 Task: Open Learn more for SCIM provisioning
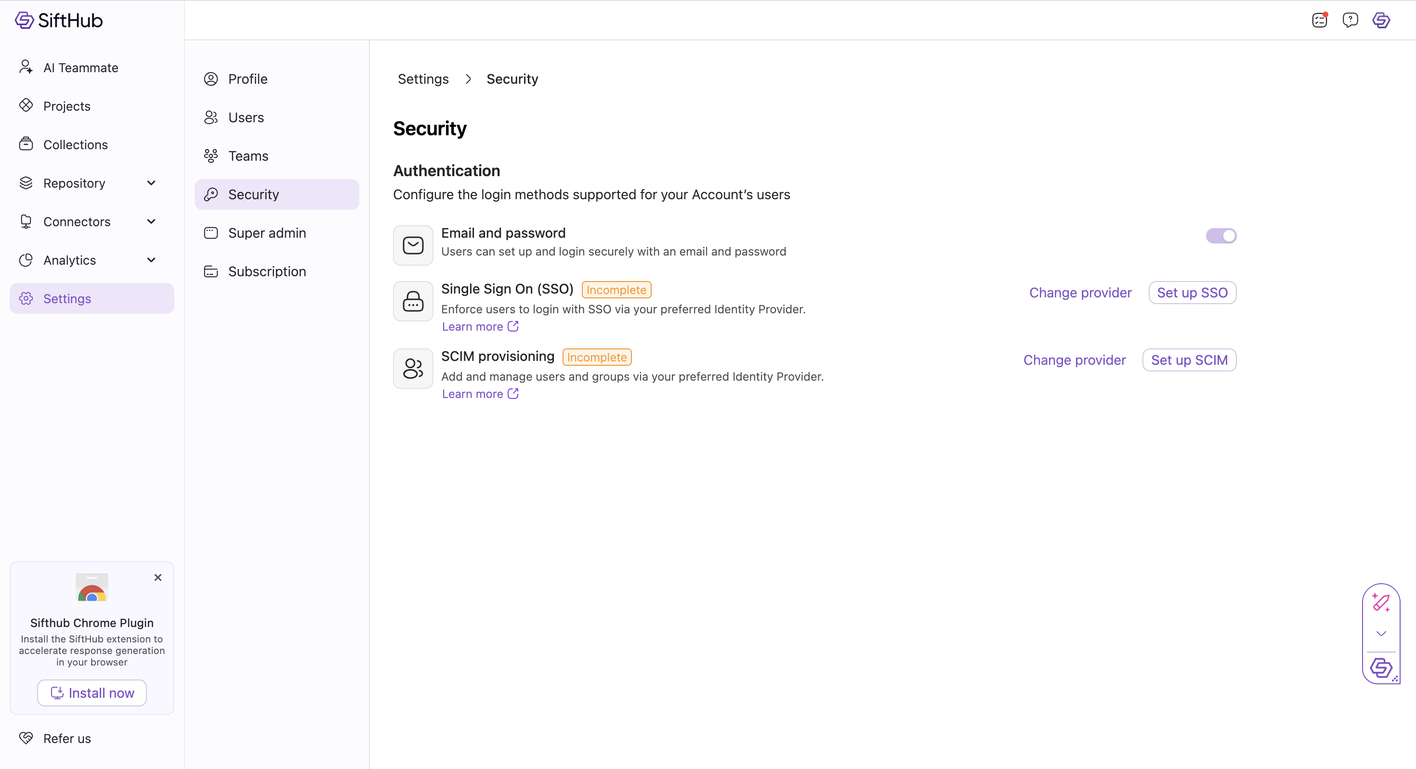472,393
